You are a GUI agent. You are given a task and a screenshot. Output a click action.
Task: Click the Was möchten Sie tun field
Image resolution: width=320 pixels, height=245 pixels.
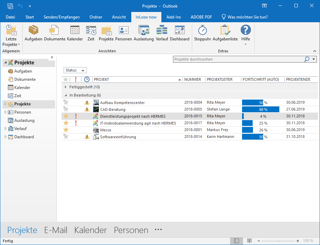[x=245, y=17]
